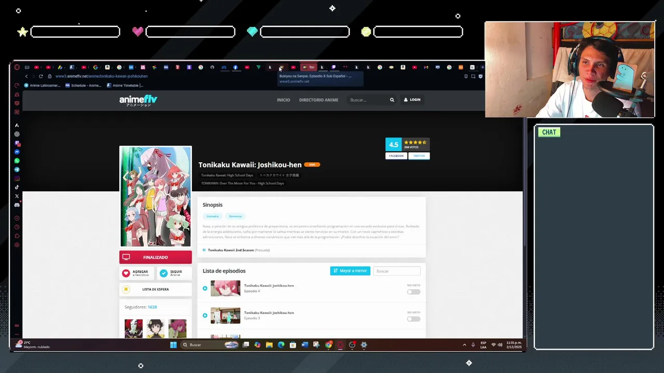Click the star rating widget

pos(415,142)
